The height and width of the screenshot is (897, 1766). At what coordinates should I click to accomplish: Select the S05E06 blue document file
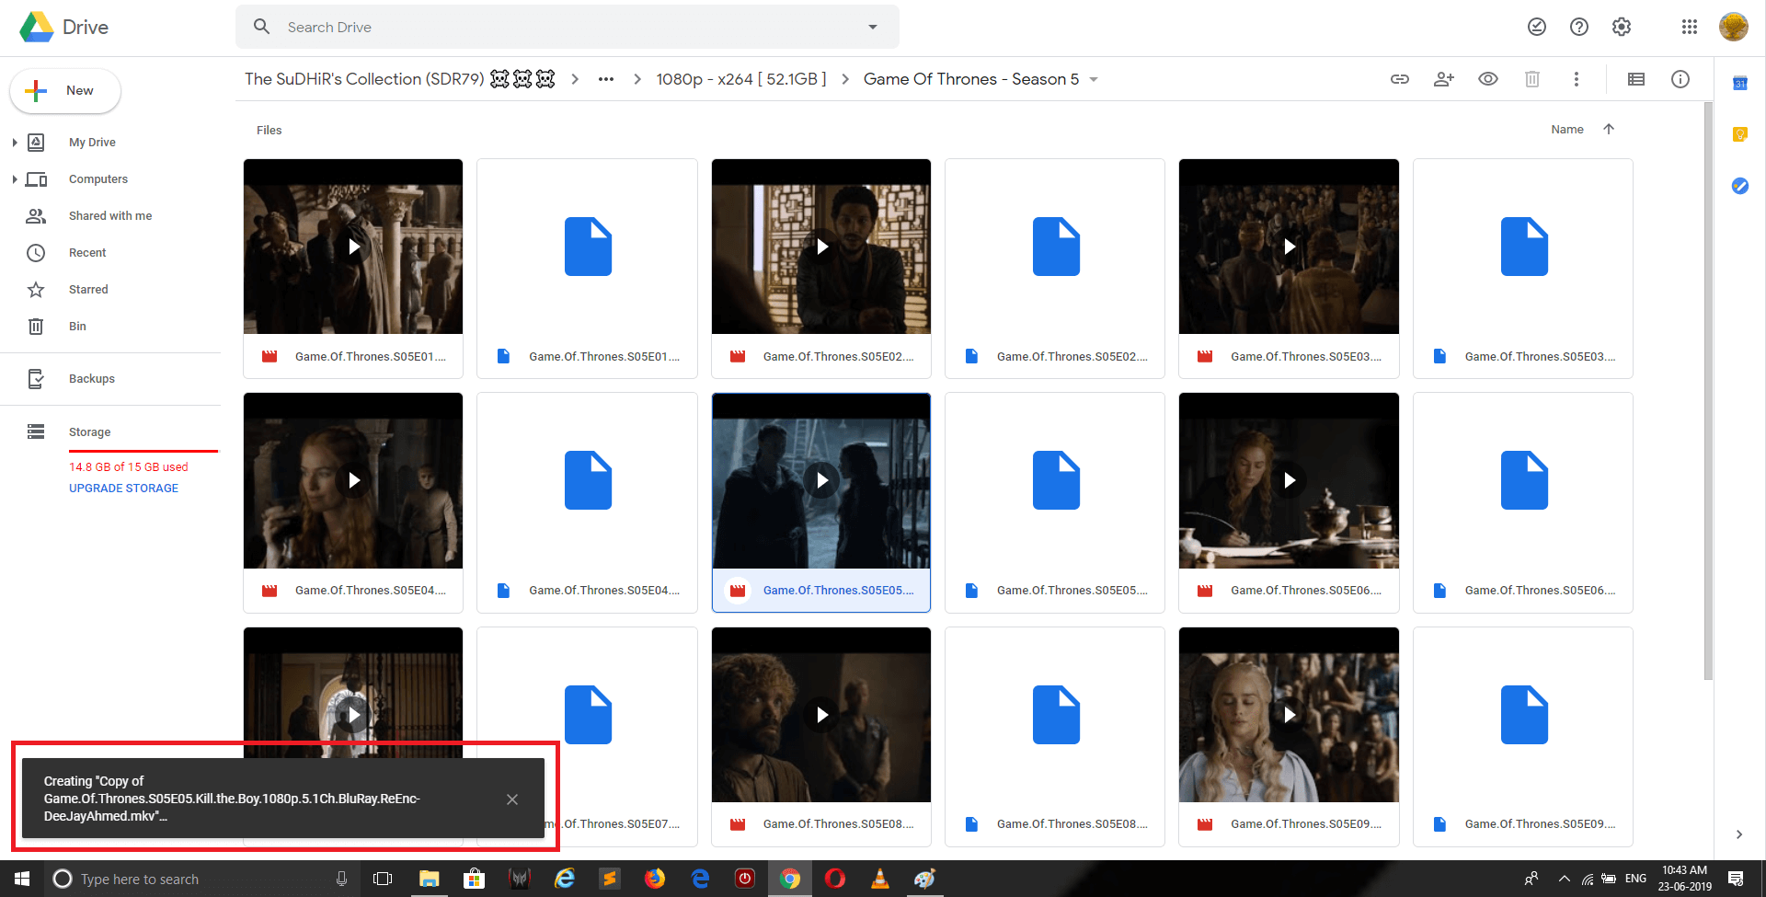click(1523, 502)
